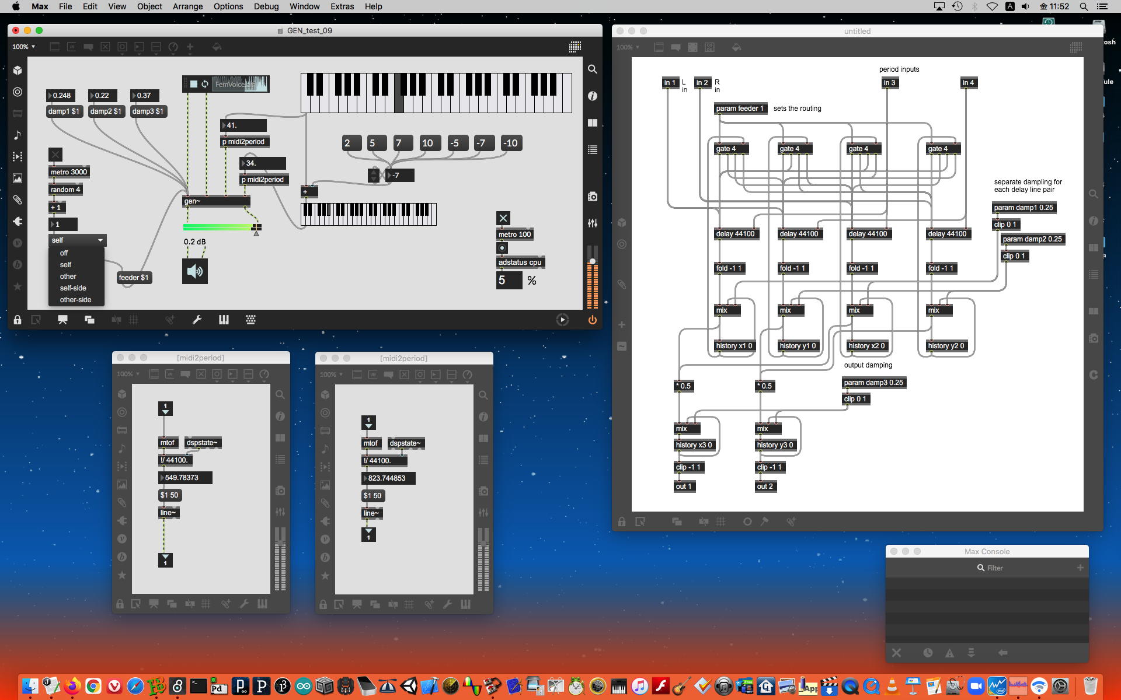The height and width of the screenshot is (700, 1121).
Task: Toggle the X above metro 100
Action: click(x=503, y=218)
